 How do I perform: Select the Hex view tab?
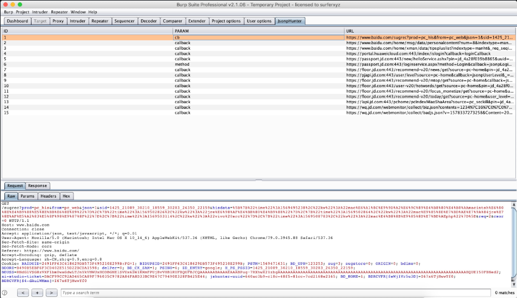coord(66,196)
